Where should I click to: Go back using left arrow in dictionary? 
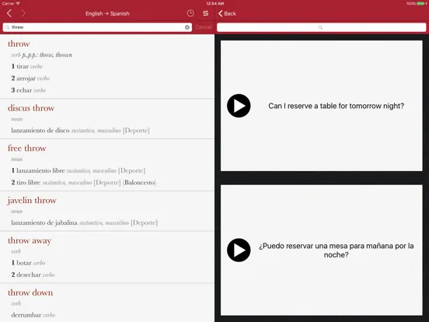coord(9,13)
